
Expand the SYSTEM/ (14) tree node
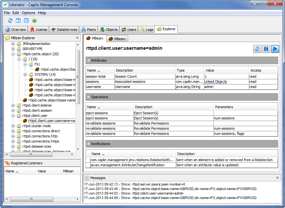tap(25, 74)
